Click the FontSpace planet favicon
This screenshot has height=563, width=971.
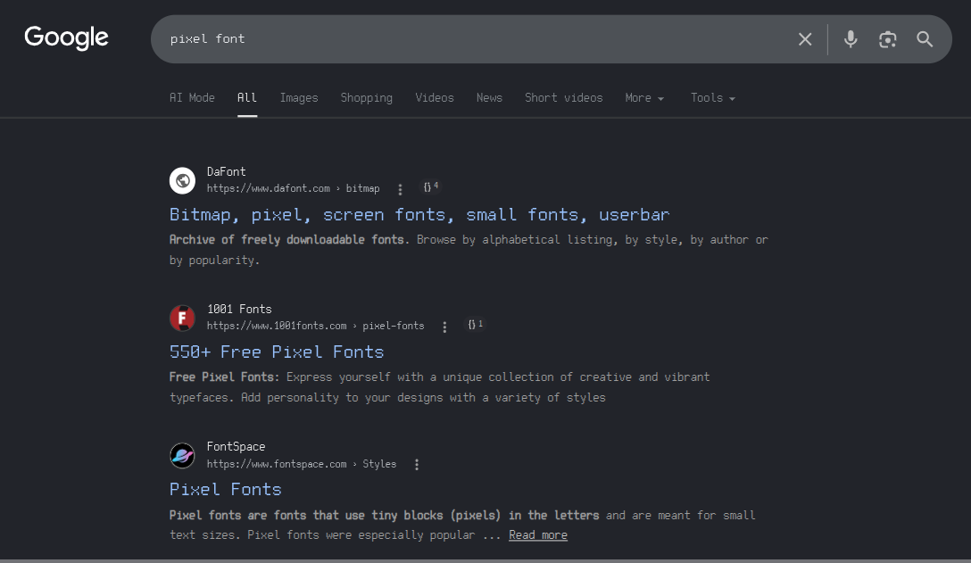pyautogui.click(x=183, y=455)
